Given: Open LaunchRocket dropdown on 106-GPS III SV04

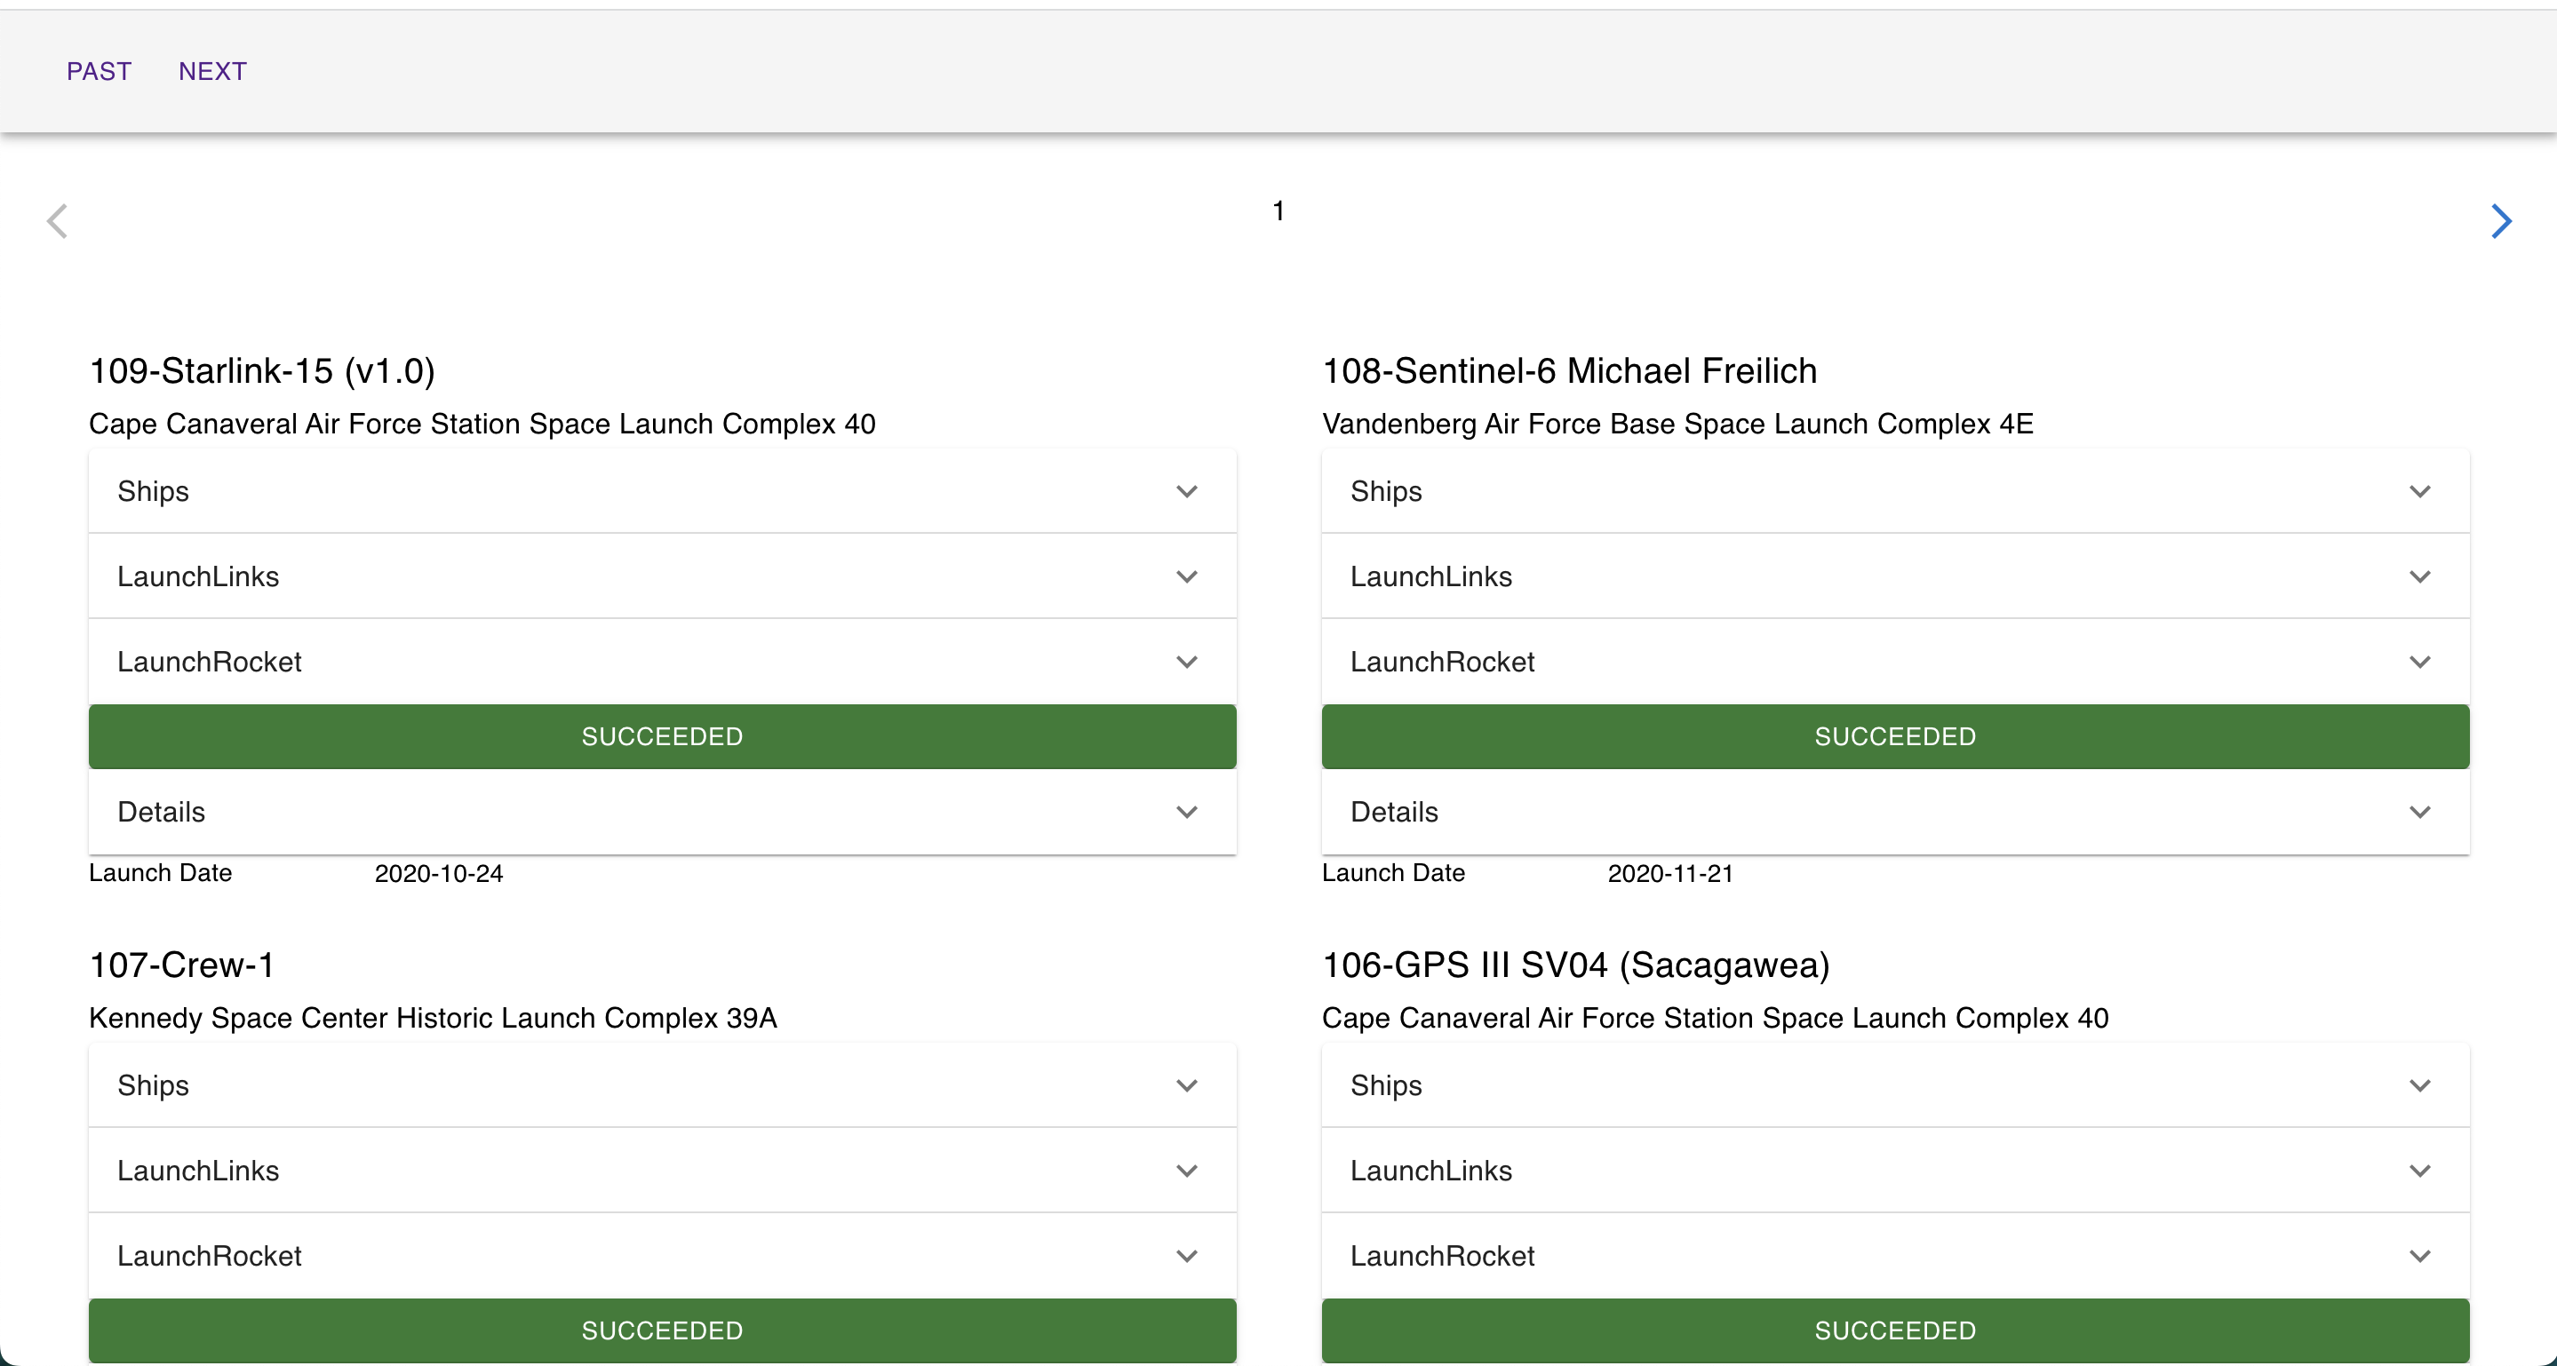Looking at the screenshot, I should [2420, 1256].
